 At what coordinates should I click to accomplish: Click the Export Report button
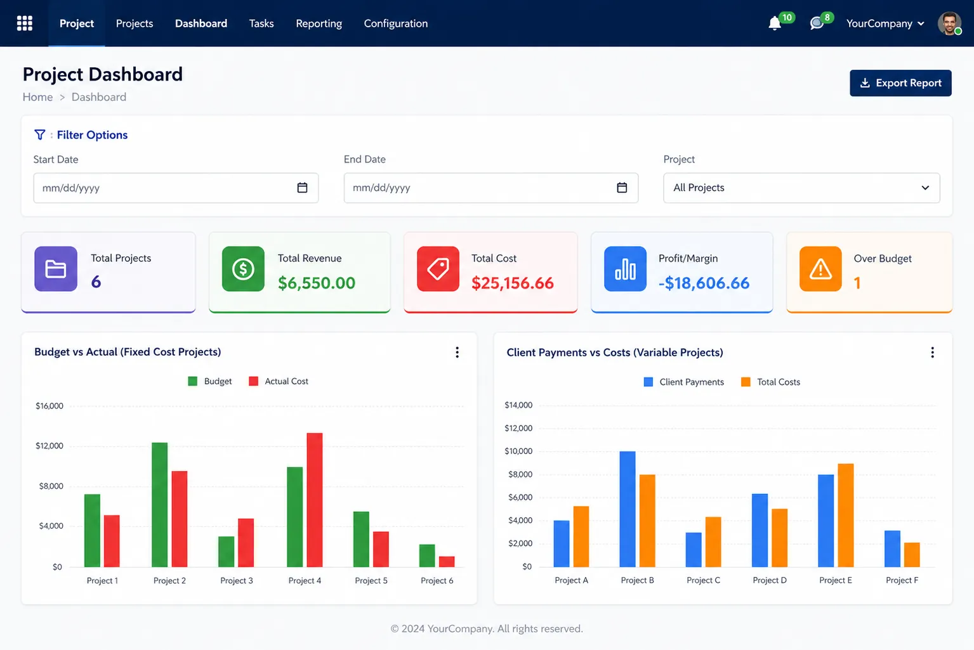point(900,83)
